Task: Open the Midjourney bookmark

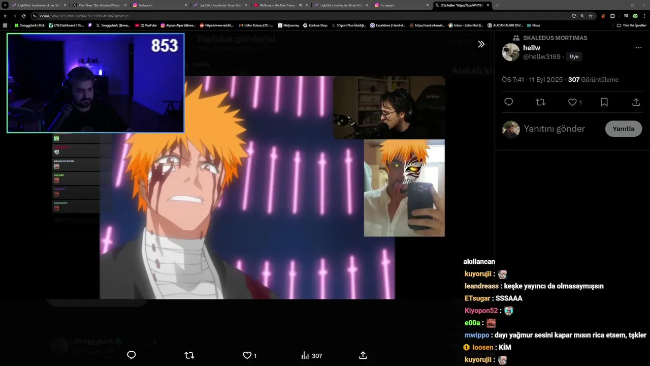Action: click(288, 25)
